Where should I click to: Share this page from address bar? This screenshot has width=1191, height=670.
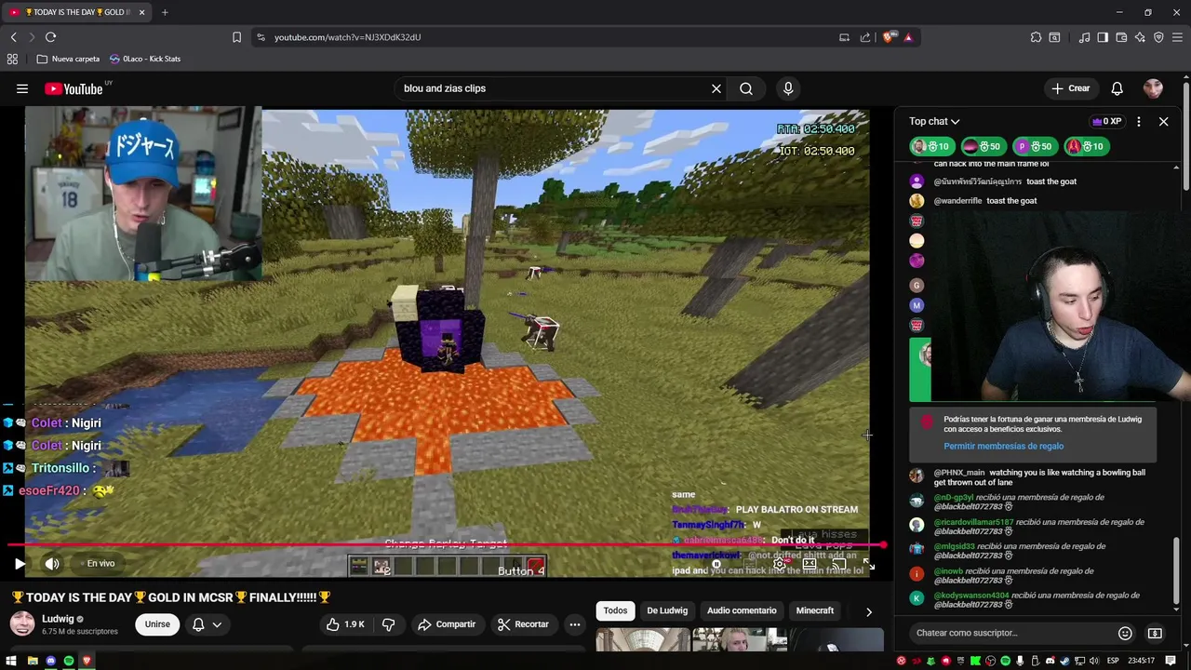pos(865,37)
